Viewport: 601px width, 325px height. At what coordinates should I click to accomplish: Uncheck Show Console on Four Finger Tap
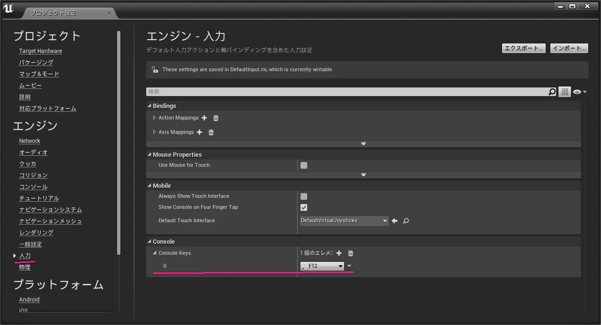[x=304, y=207]
